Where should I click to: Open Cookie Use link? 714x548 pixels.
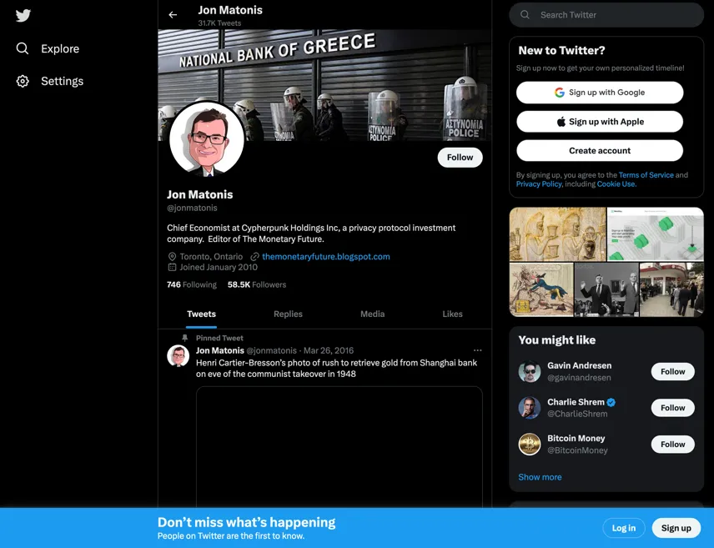click(x=616, y=184)
